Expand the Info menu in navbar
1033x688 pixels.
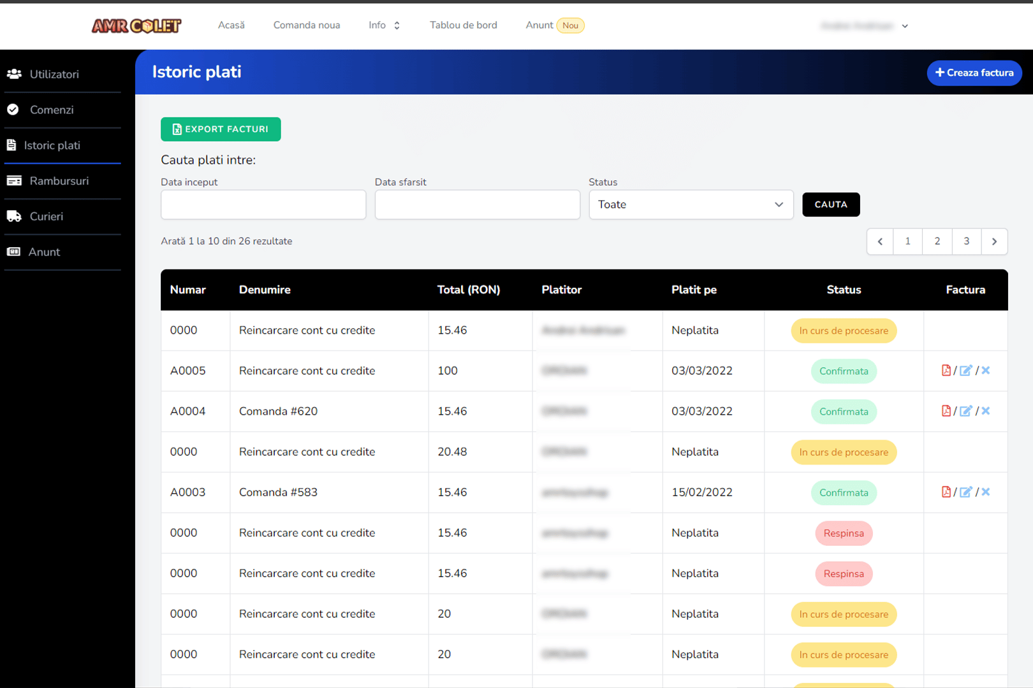[x=384, y=25]
